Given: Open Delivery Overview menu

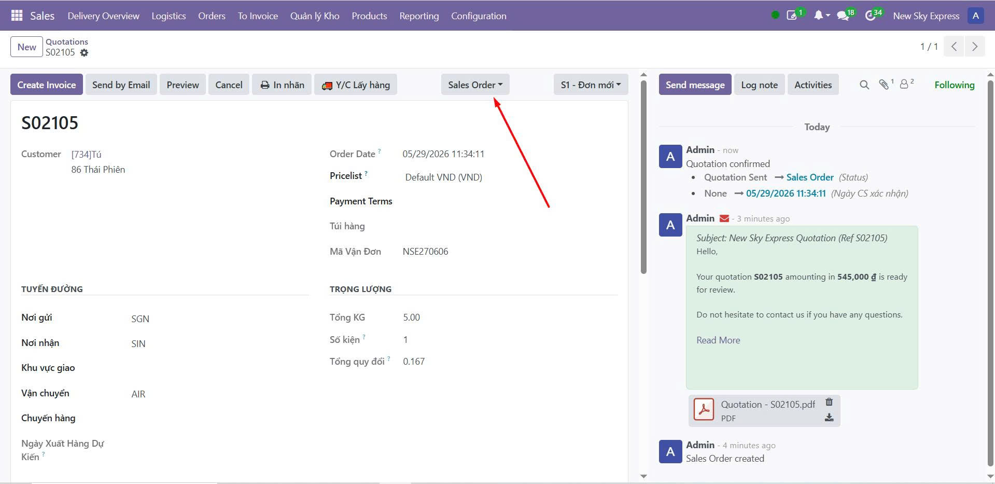Looking at the screenshot, I should (103, 16).
